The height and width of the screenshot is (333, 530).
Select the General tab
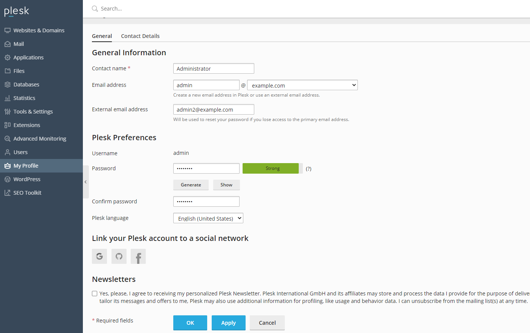click(x=102, y=36)
